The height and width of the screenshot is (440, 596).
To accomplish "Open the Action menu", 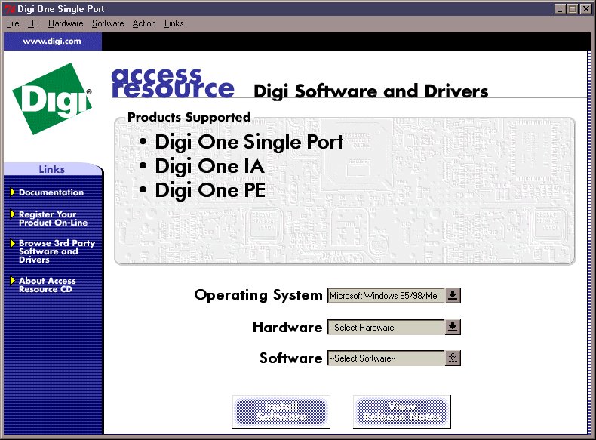I will (x=144, y=23).
